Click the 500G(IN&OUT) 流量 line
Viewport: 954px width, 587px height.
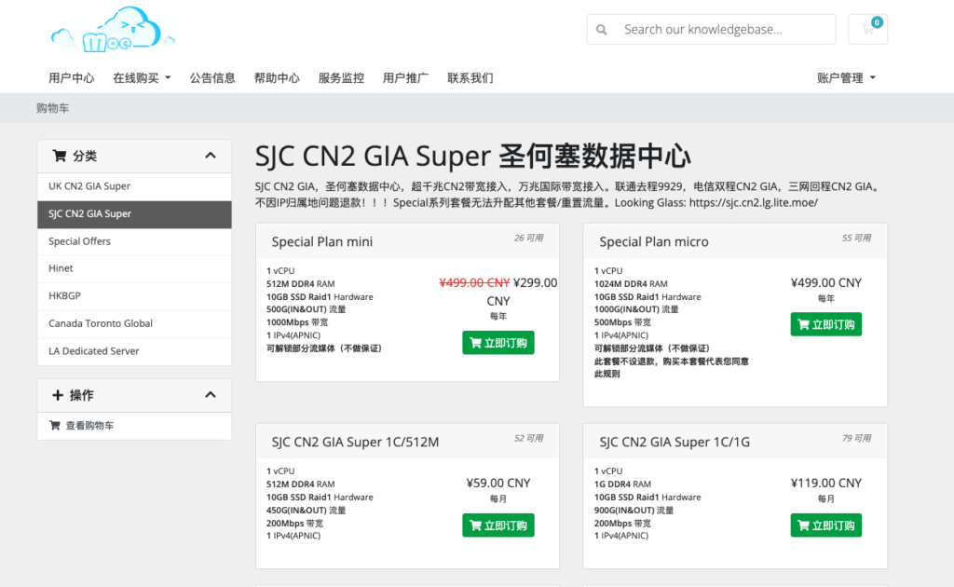(x=306, y=309)
